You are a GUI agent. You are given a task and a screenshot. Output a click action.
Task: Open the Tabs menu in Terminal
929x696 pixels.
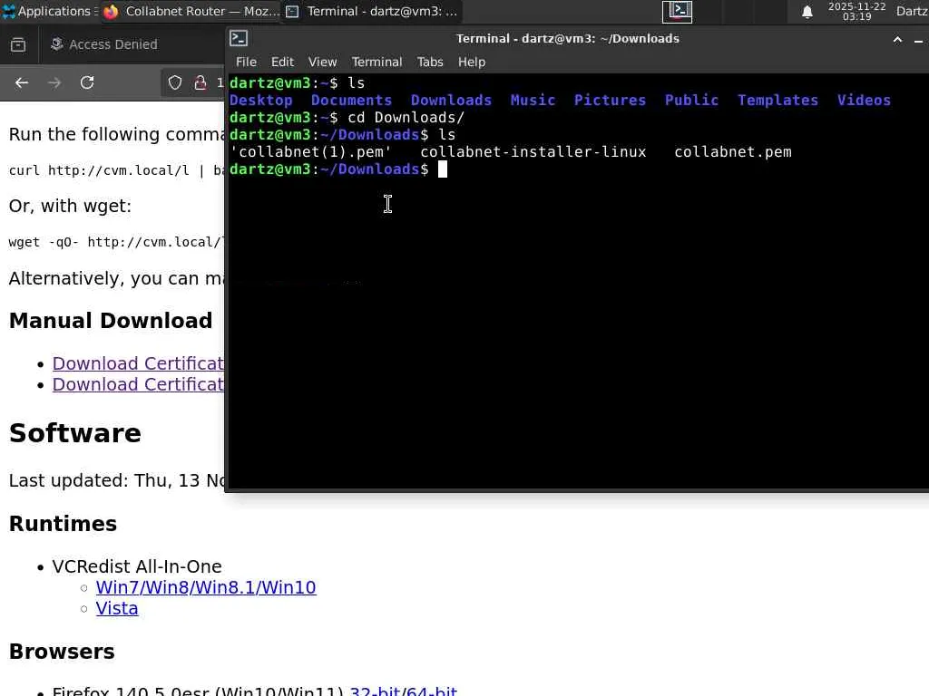pyautogui.click(x=430, y=63)
